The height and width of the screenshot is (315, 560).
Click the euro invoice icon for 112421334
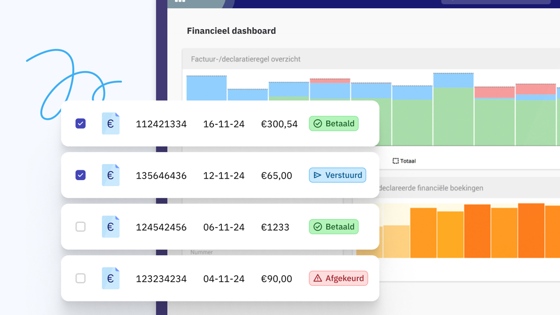pos(110,123)
